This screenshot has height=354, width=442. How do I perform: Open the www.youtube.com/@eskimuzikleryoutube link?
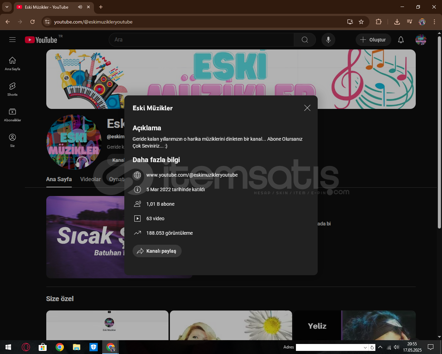(192, 175)
